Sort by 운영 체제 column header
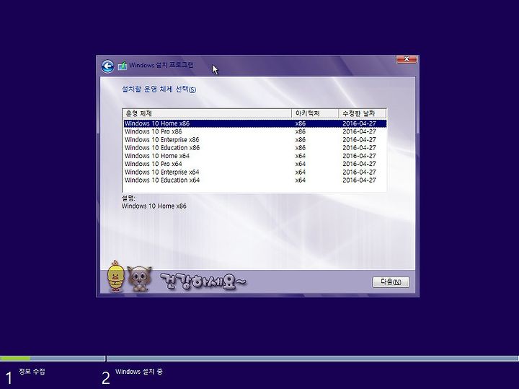 tap(207, 113)
